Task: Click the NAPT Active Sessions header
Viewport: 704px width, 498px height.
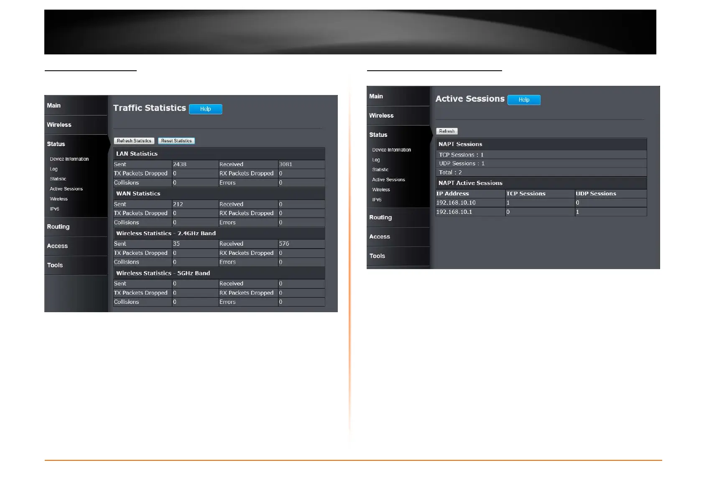Action: pyautogui.click(x=541, y=183)
